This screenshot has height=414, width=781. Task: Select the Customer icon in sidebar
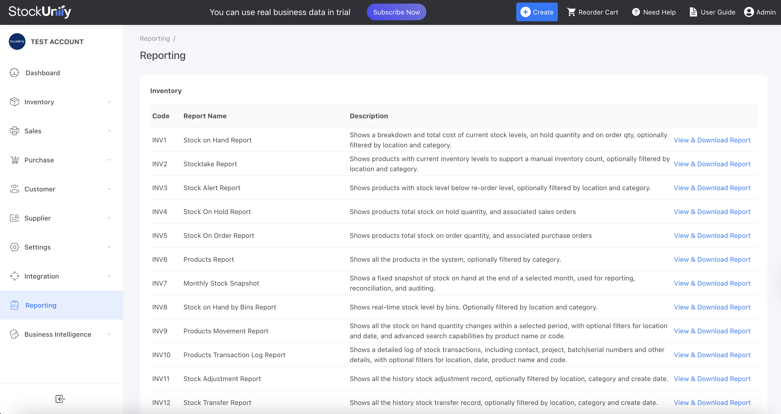tap(14, 189)
